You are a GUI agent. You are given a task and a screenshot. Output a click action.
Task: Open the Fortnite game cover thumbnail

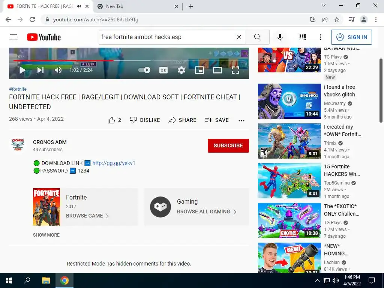coord(46,207)
